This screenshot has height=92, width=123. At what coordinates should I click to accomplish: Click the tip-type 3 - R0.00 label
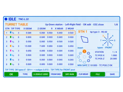point(98,32)
